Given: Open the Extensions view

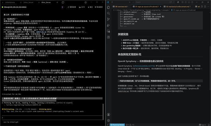Looking at the screenshot, I should (x=109, y=37).
